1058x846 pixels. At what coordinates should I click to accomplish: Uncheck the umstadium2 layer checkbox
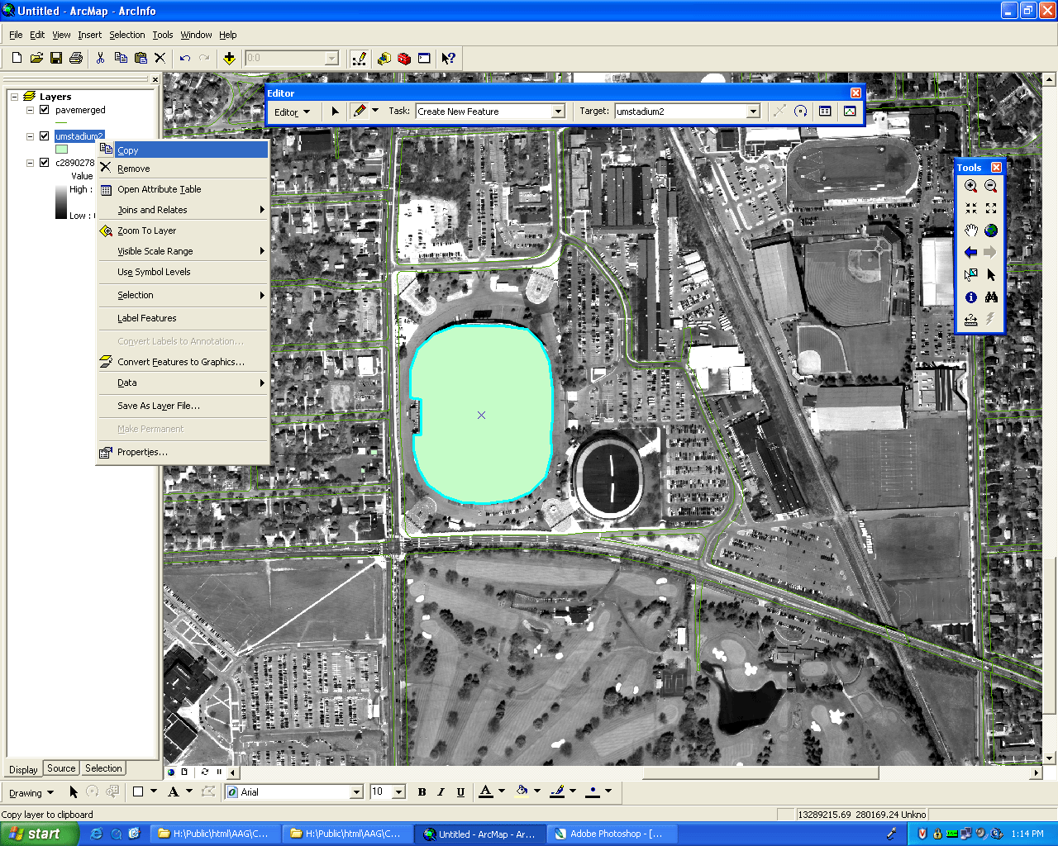(45, 136)
